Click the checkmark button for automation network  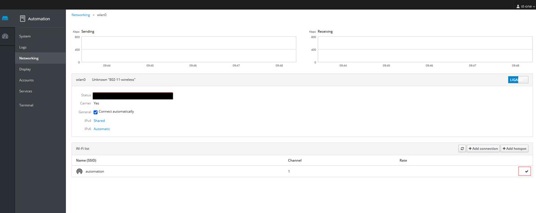[x=524, y=171]
